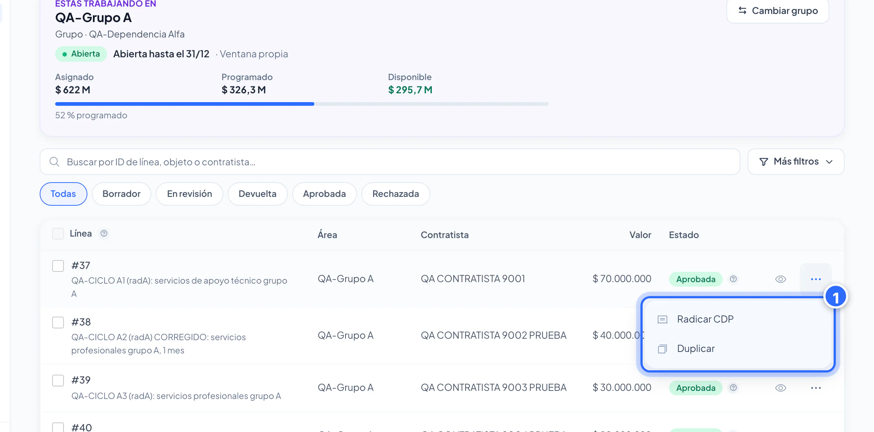Viewport: 874px width, 432px height.
Task: Filter lines by the En revisión tab
Action: click(189, 194)
